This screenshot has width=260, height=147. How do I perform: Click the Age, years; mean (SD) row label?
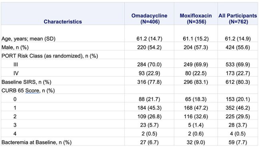(x=28, y=39)
